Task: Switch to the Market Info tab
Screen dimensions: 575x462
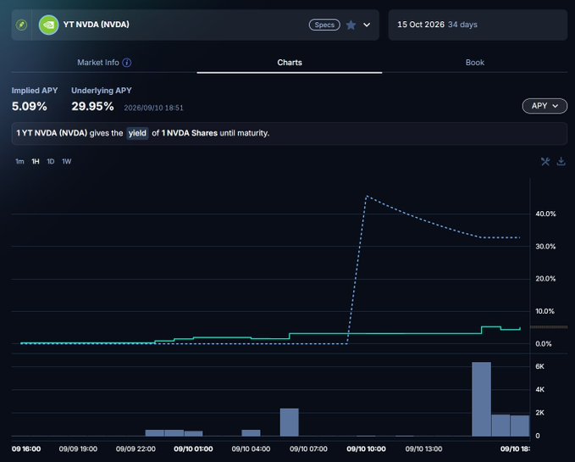Action: 98,63
